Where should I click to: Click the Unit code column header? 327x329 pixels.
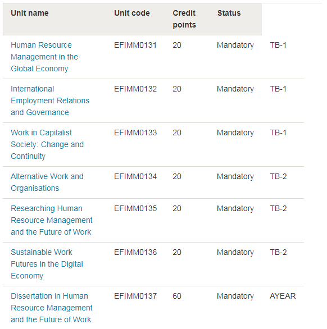coord(132,13)
